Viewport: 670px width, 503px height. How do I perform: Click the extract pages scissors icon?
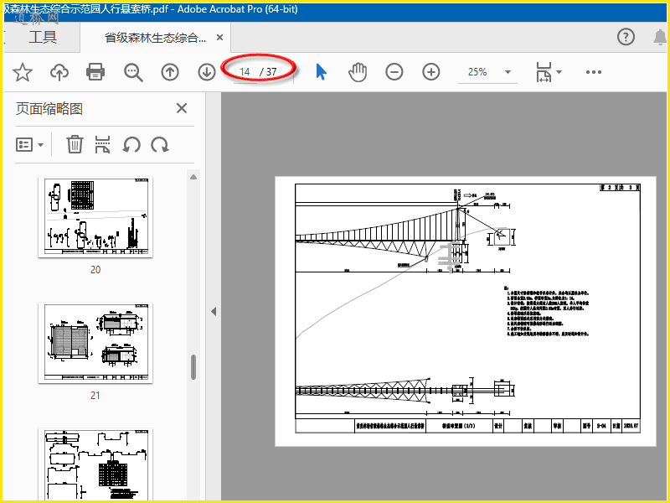pos(102,144)
